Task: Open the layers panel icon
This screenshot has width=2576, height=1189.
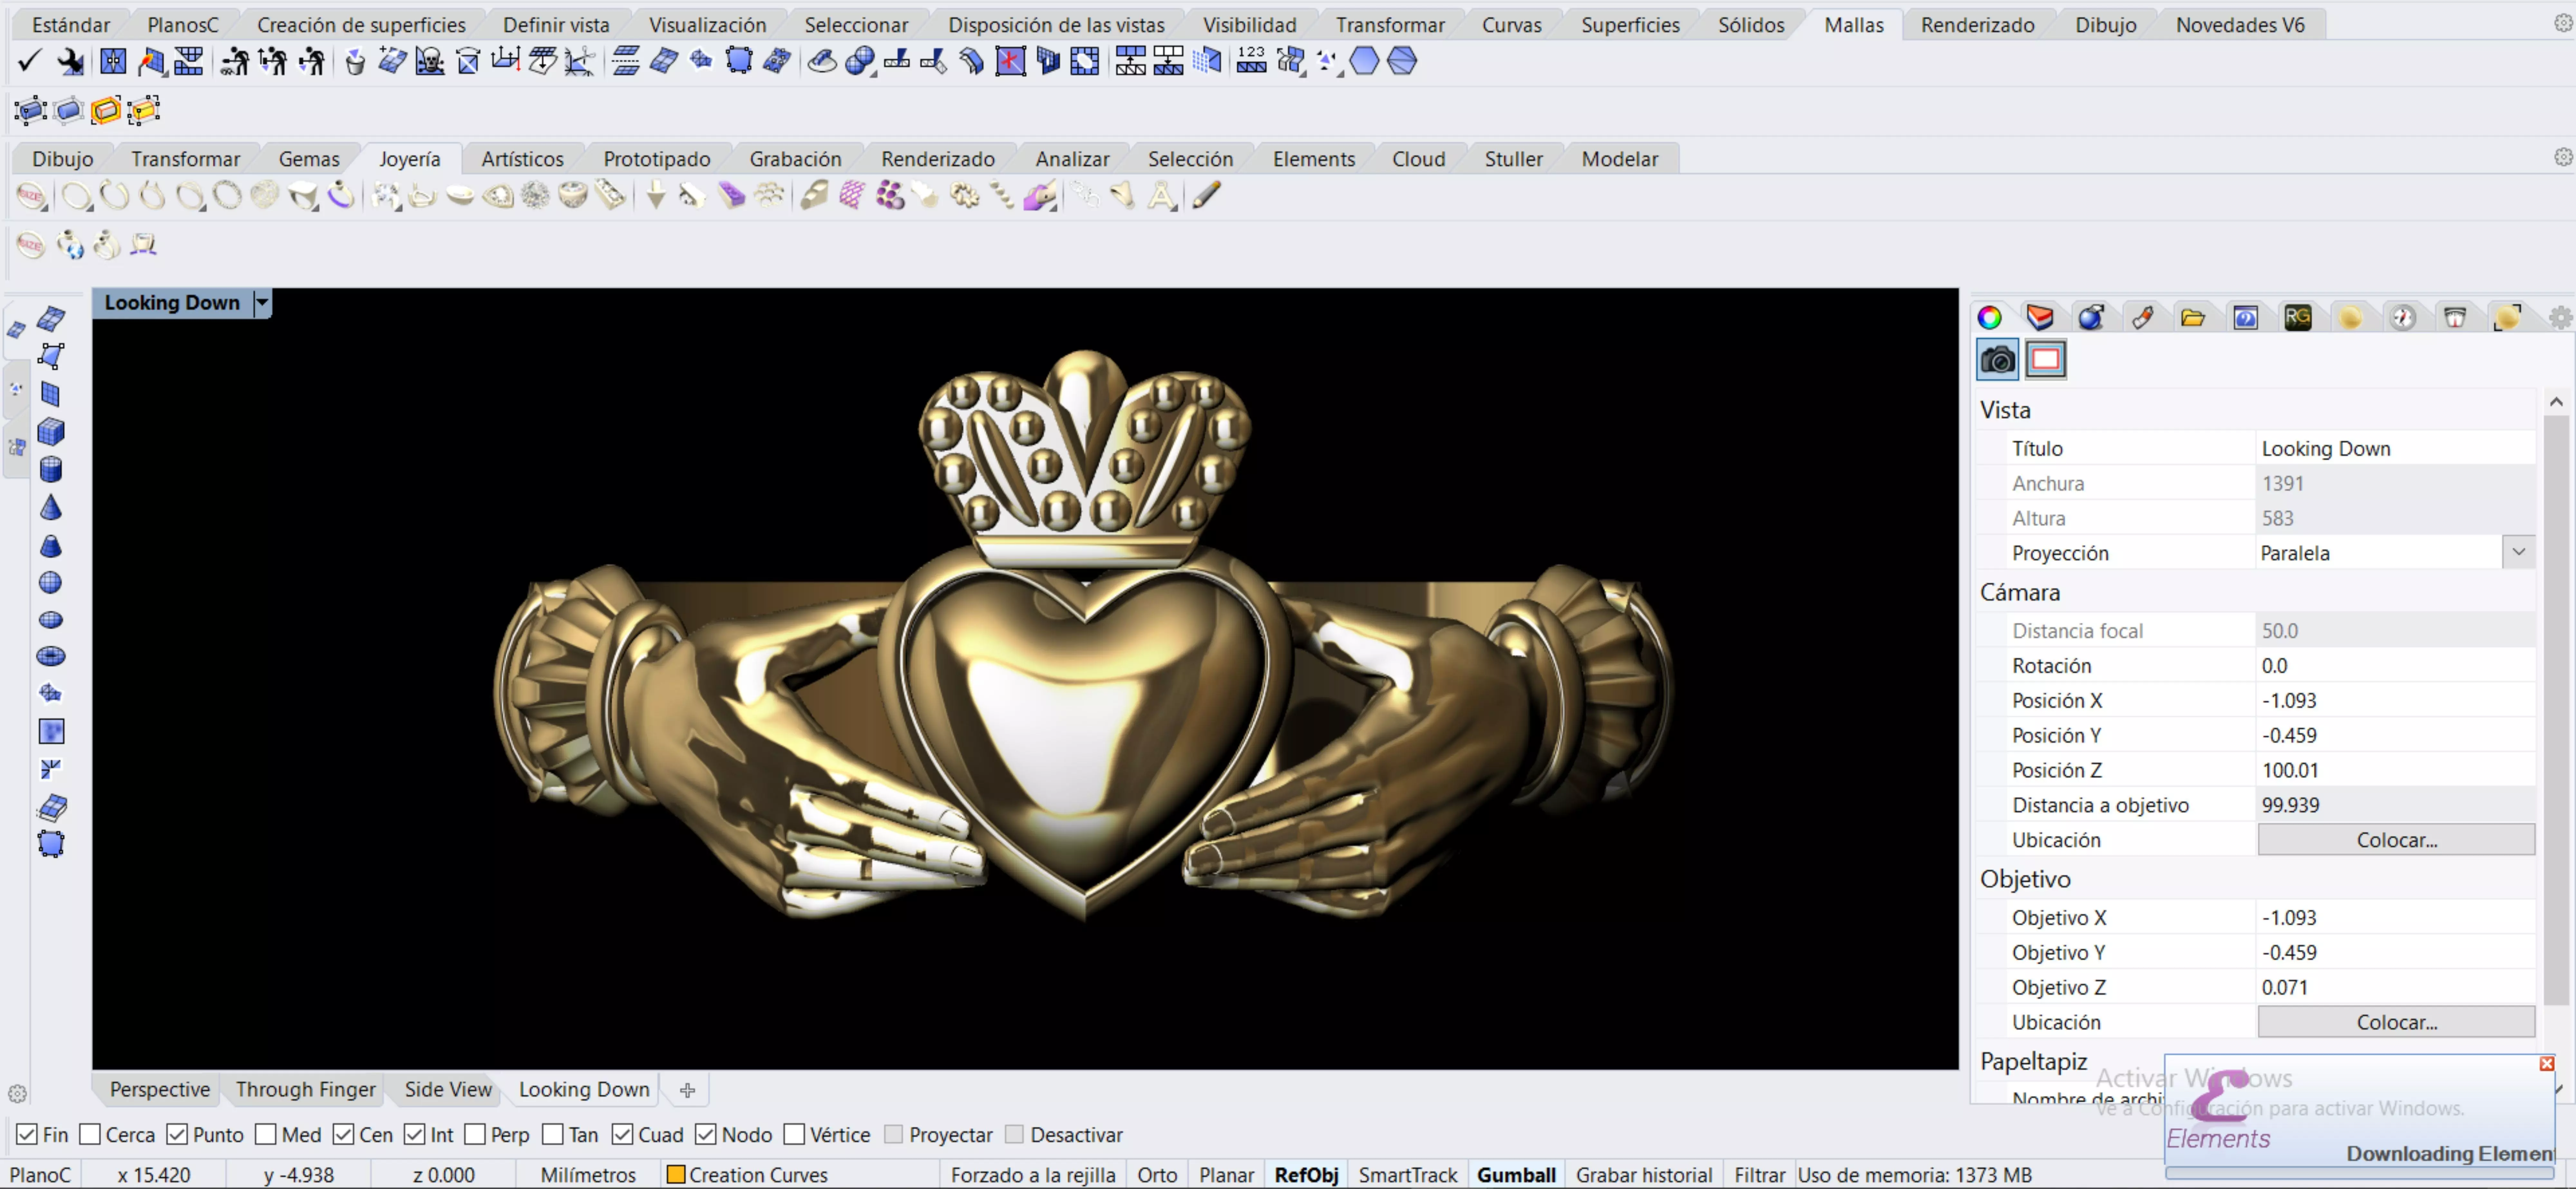Action: [2040, 318]
